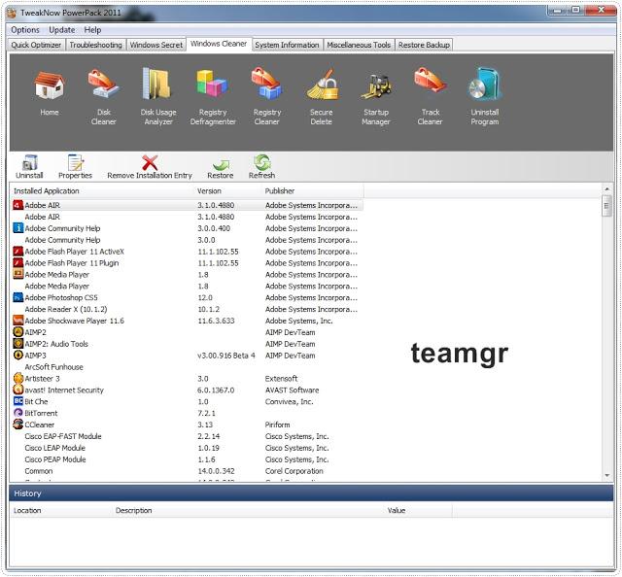Select the AIMP2: Audio Tools row
The image size is (622, 577).
pyautogui.click(x=188, y=344)
